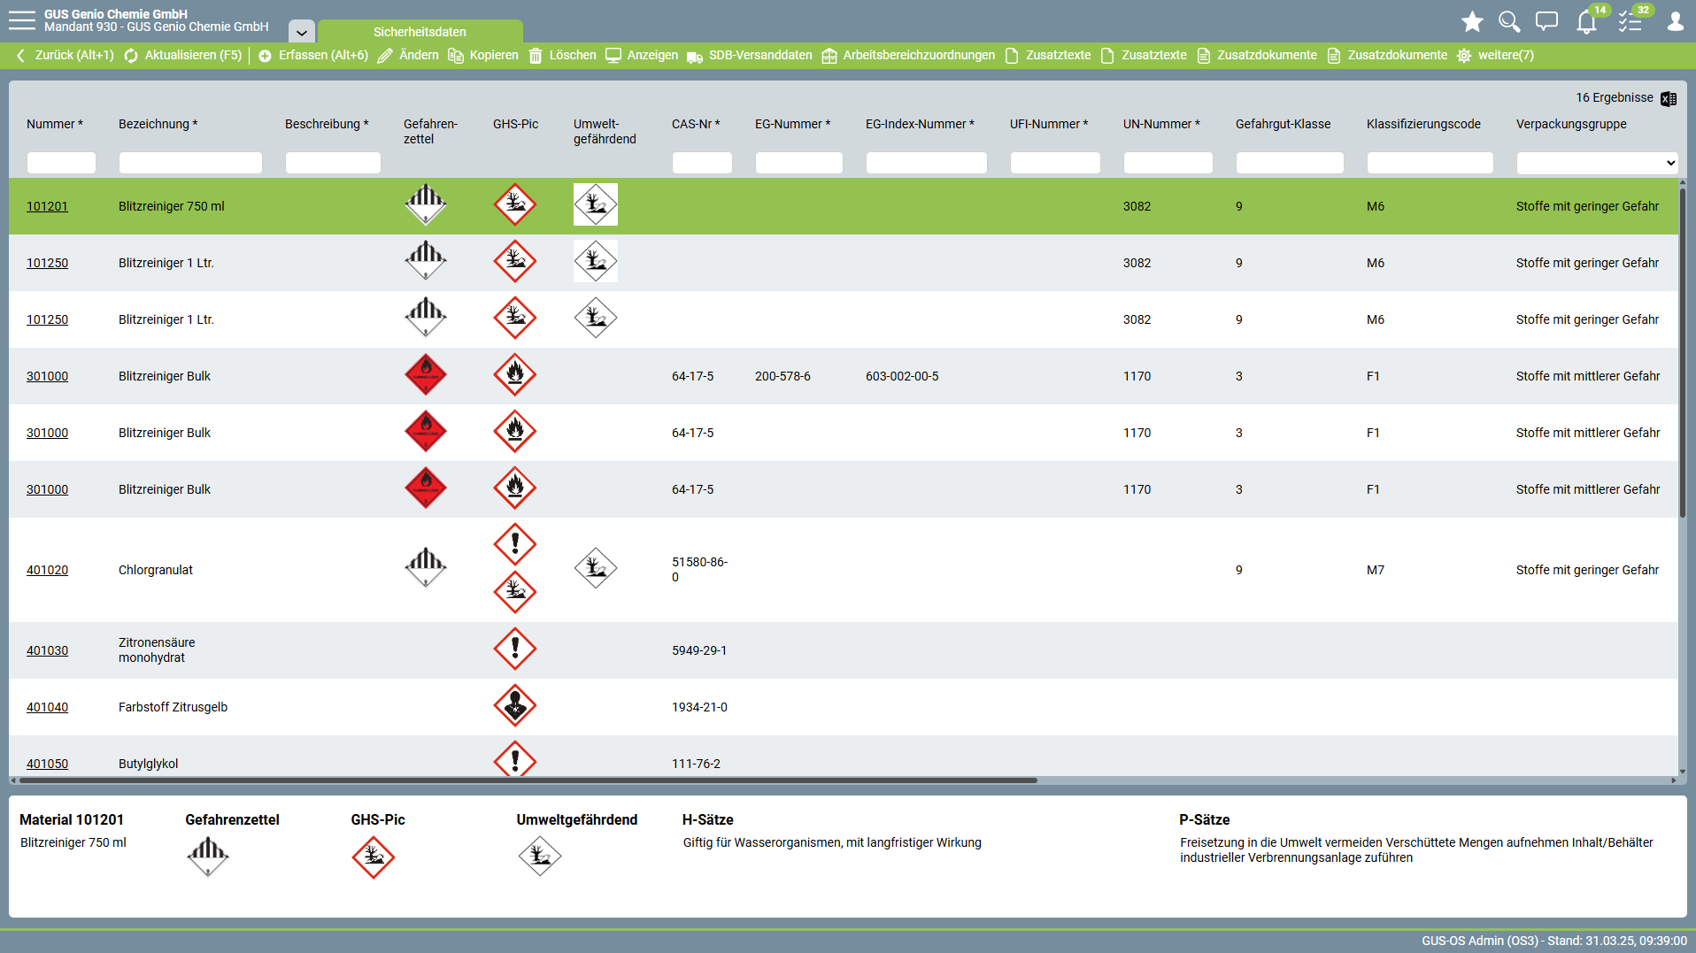Click Ändern to edit the selected record

(x=408, y=55)
